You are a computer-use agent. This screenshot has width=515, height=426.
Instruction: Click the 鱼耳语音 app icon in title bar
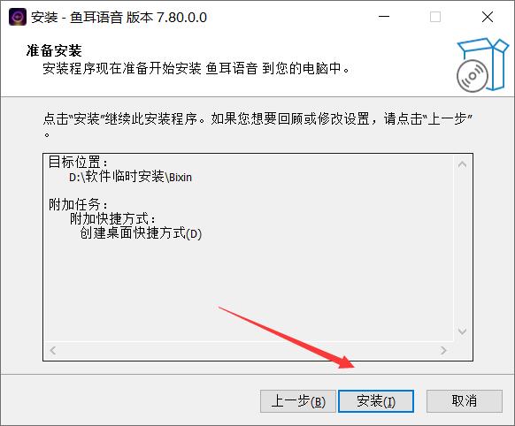(18, 17)
